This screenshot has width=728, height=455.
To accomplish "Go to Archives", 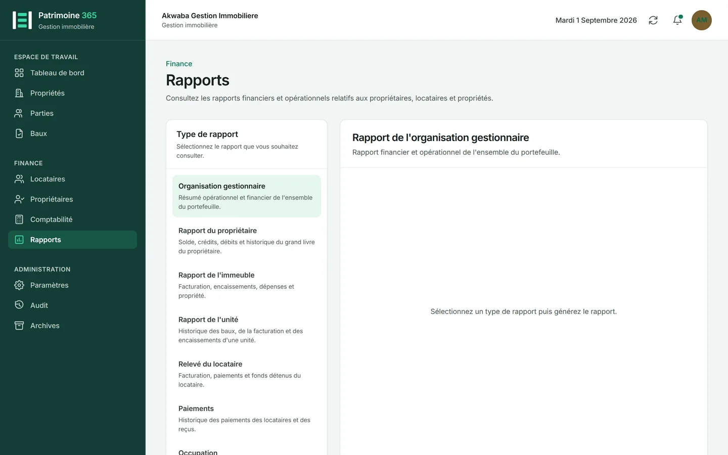I will coord(72,326).
